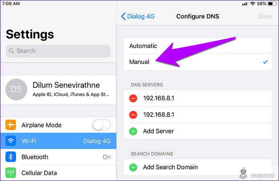279x181 pixels.
Task: Tap the SEARCH DOMAINS header
Action: (x=152, y=154)
